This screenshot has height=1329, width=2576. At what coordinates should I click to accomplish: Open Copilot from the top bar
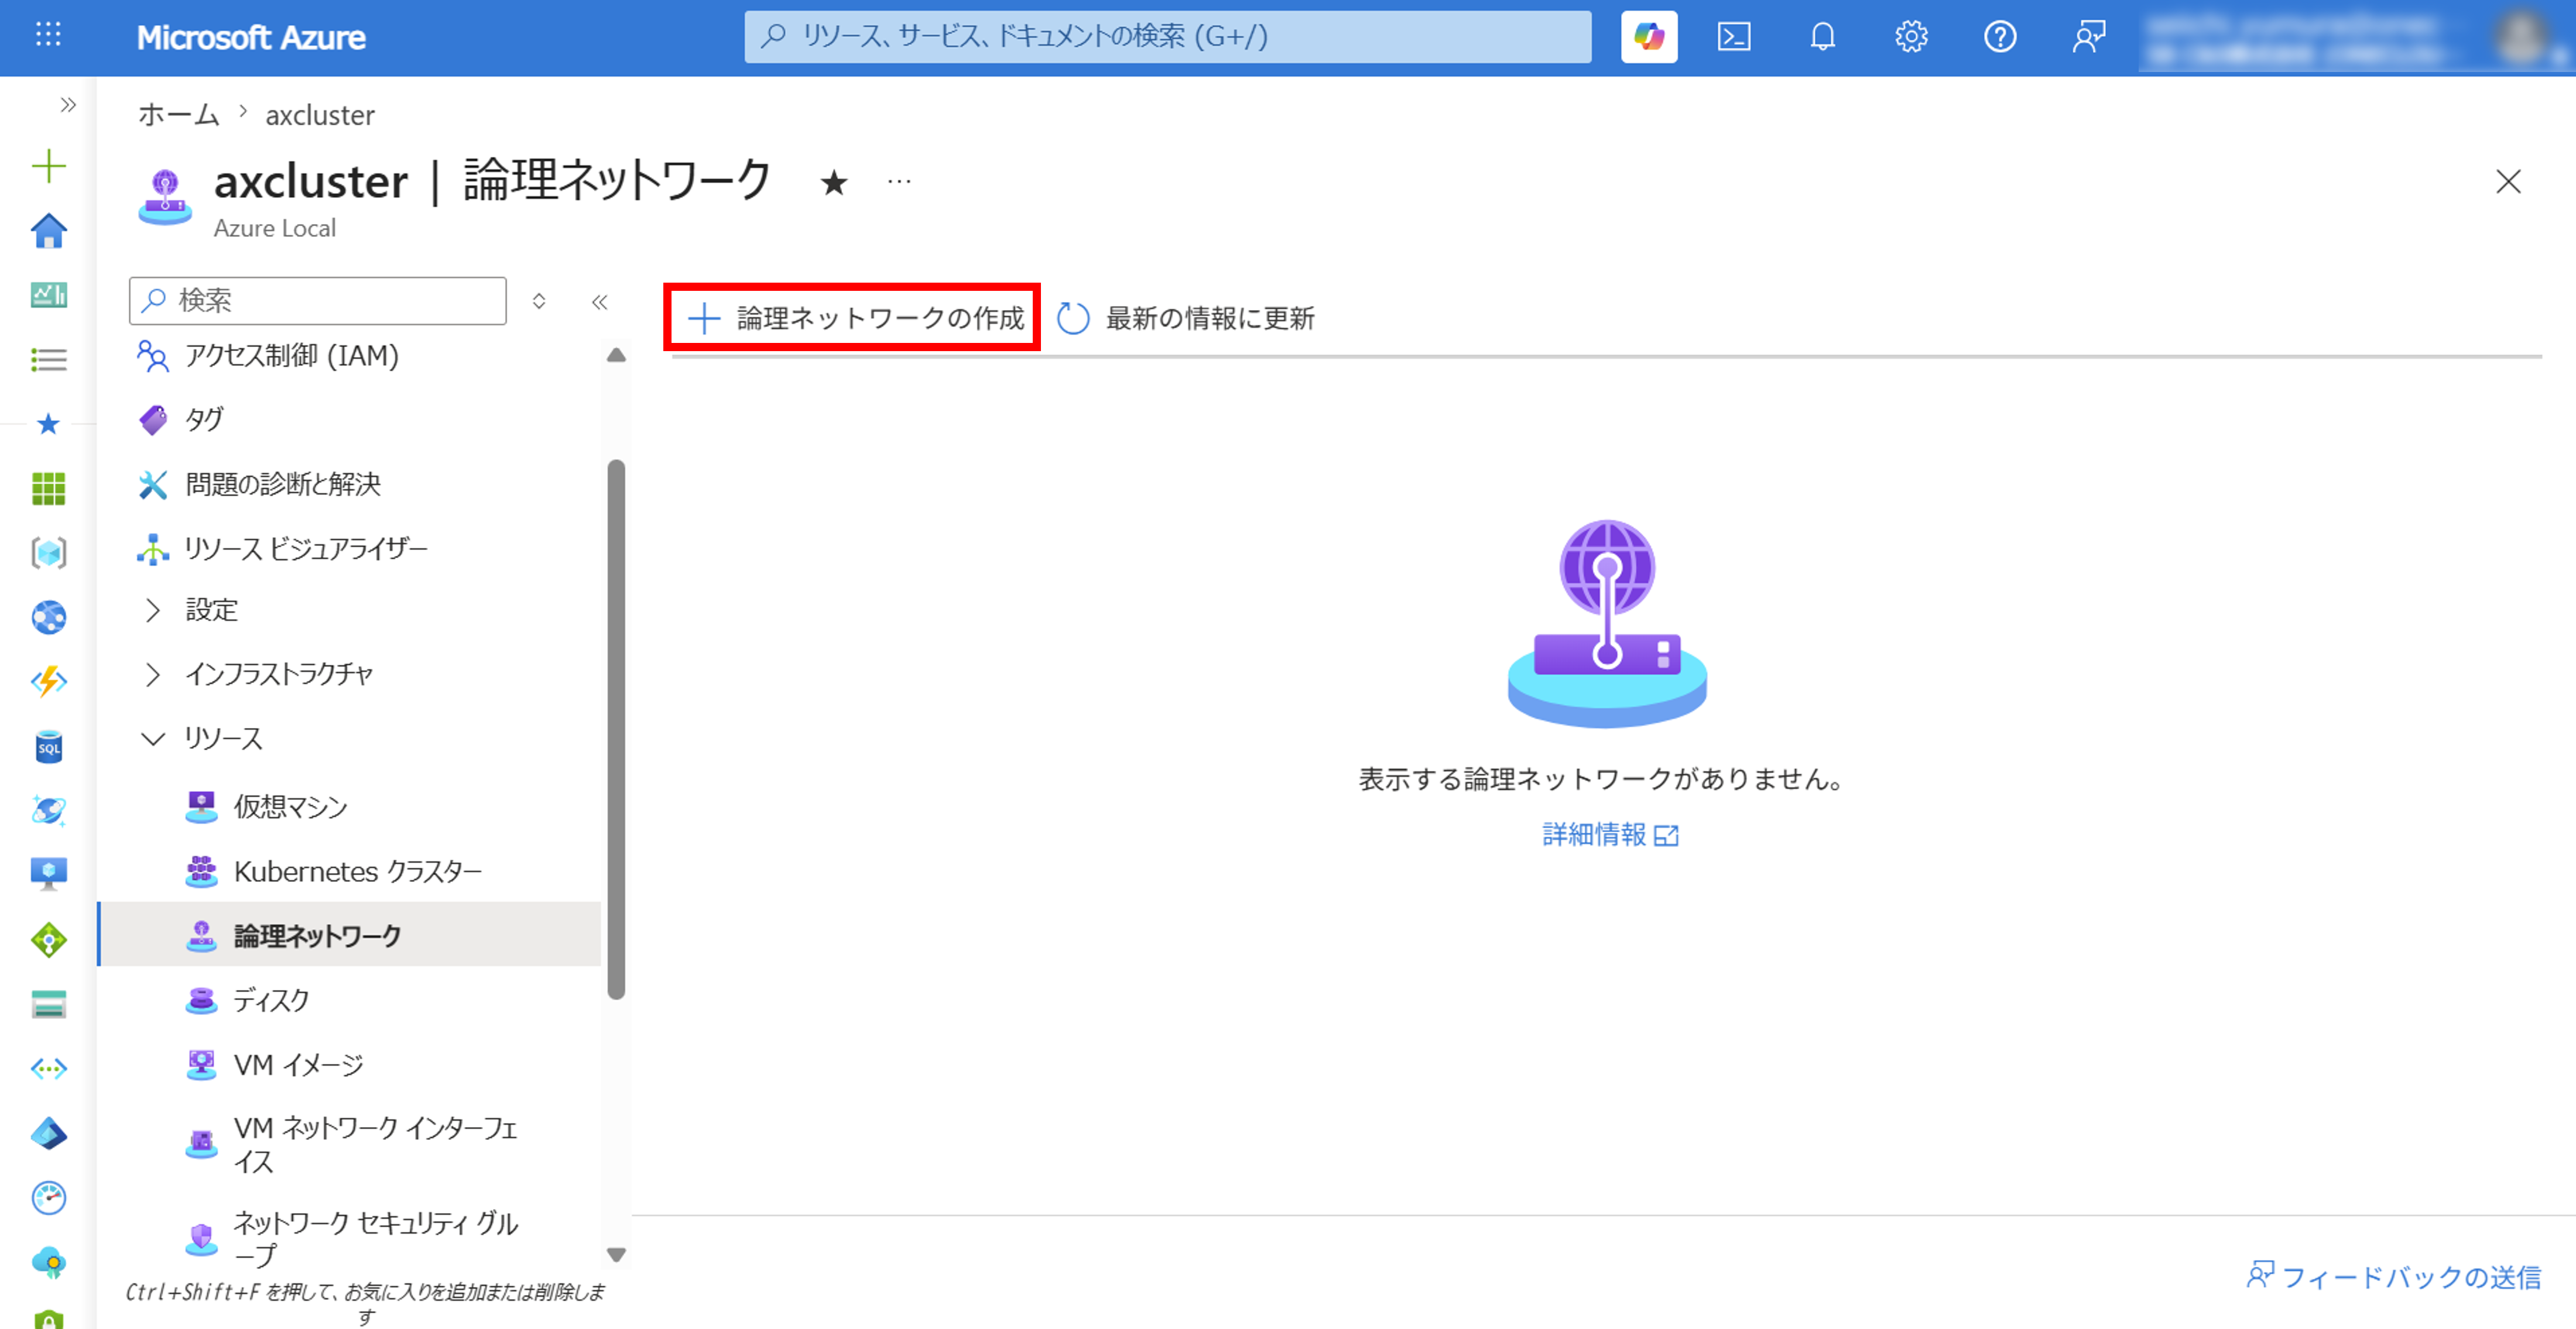[1648, 37]
